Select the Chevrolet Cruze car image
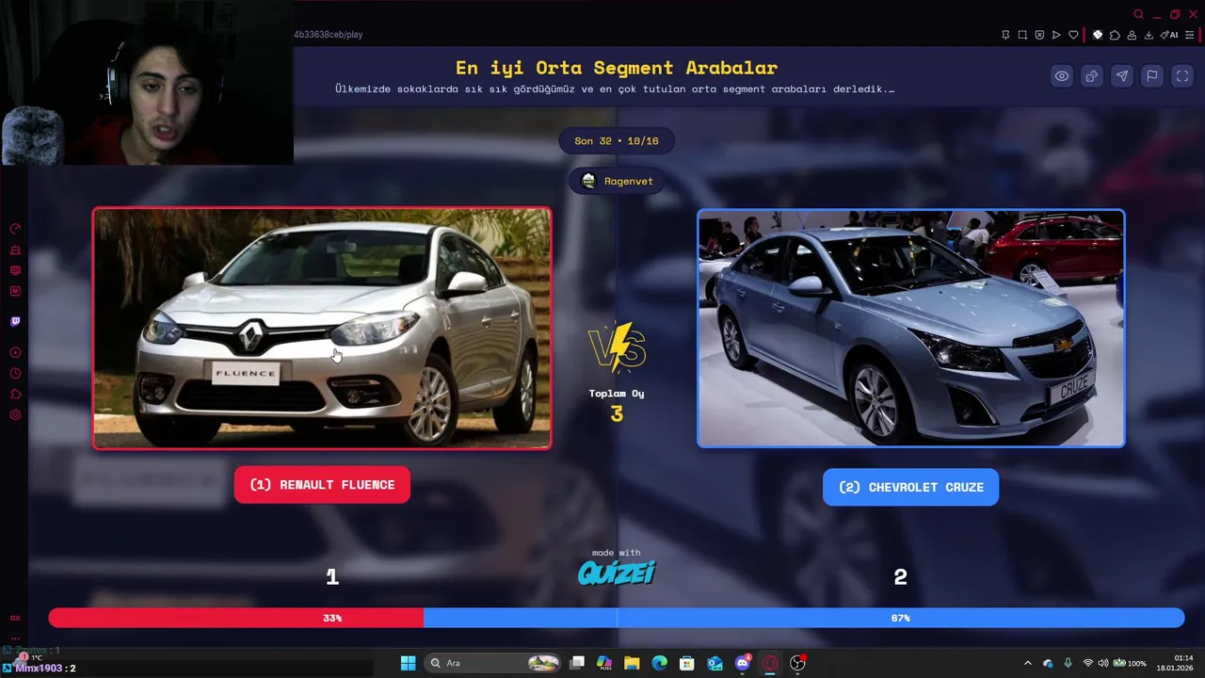The image size is (1205, 678). coord(910,328)
